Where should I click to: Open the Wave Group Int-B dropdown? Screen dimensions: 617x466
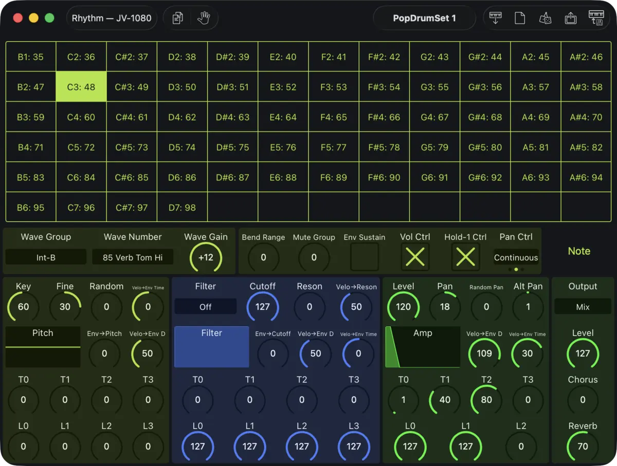pos(46,257)
